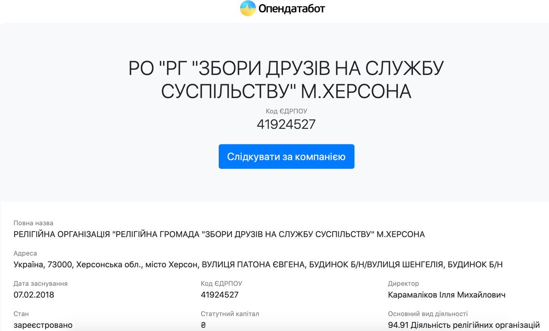Click the Код ЄДРПОУ label above the follow button
The width and height of the screenshot is (549, 331).
pyautogui.click(x=286, y=111)
